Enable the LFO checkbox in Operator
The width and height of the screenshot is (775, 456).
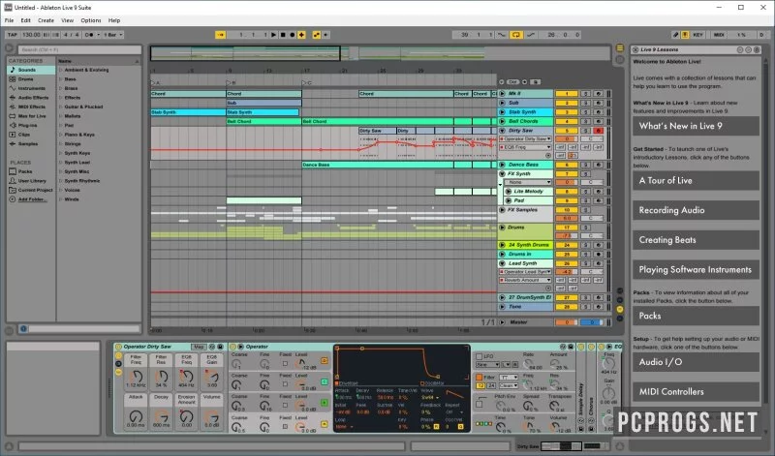(x=479, y=356)
